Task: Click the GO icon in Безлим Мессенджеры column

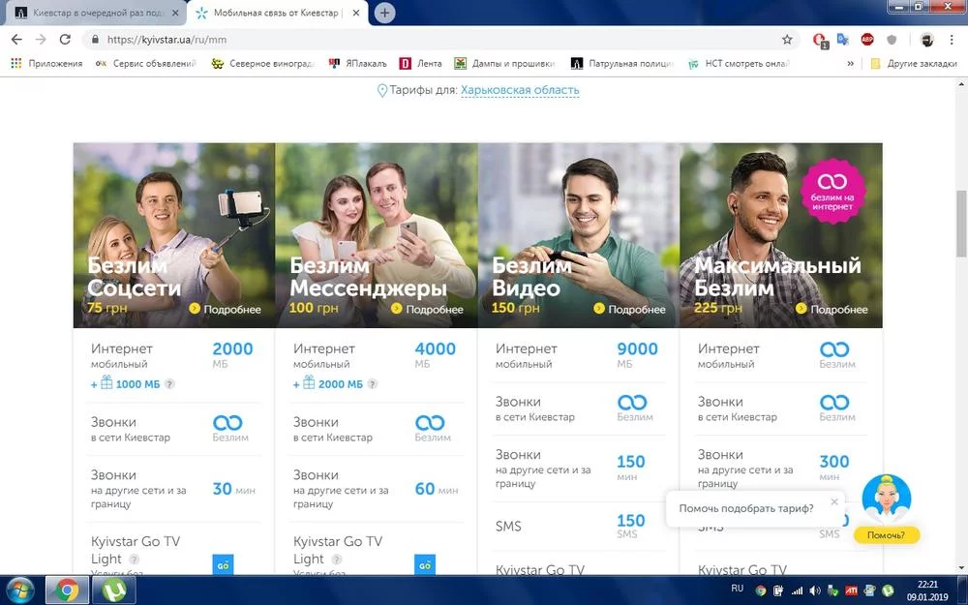Action: tap(425, 565)
